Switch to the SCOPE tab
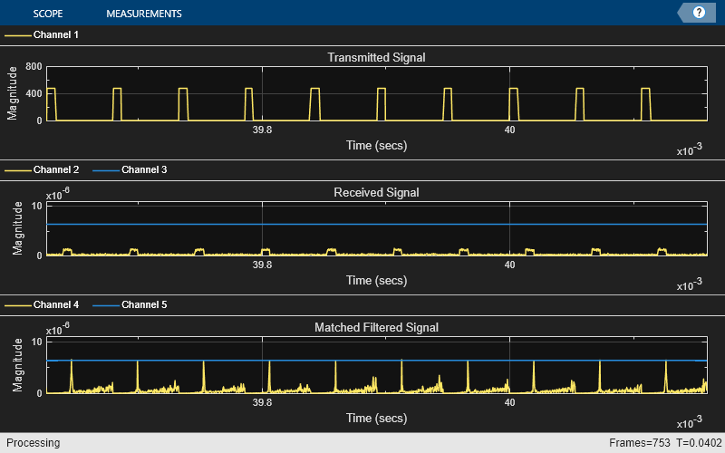Screen dimensions: 725x453 point(48,14)
